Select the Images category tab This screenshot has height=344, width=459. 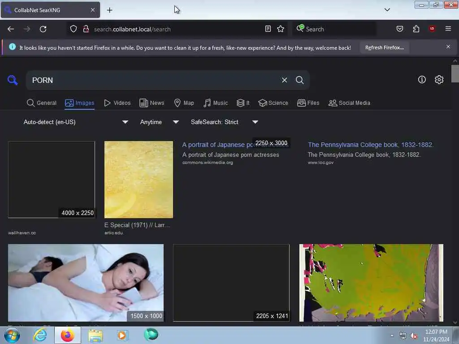coord(80,103)
